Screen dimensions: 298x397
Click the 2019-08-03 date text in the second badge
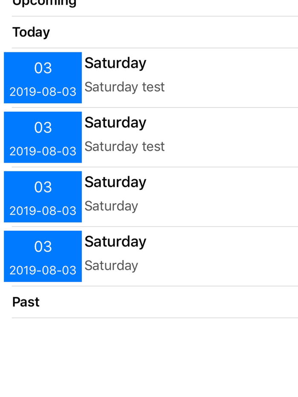[x=43, y=151]
